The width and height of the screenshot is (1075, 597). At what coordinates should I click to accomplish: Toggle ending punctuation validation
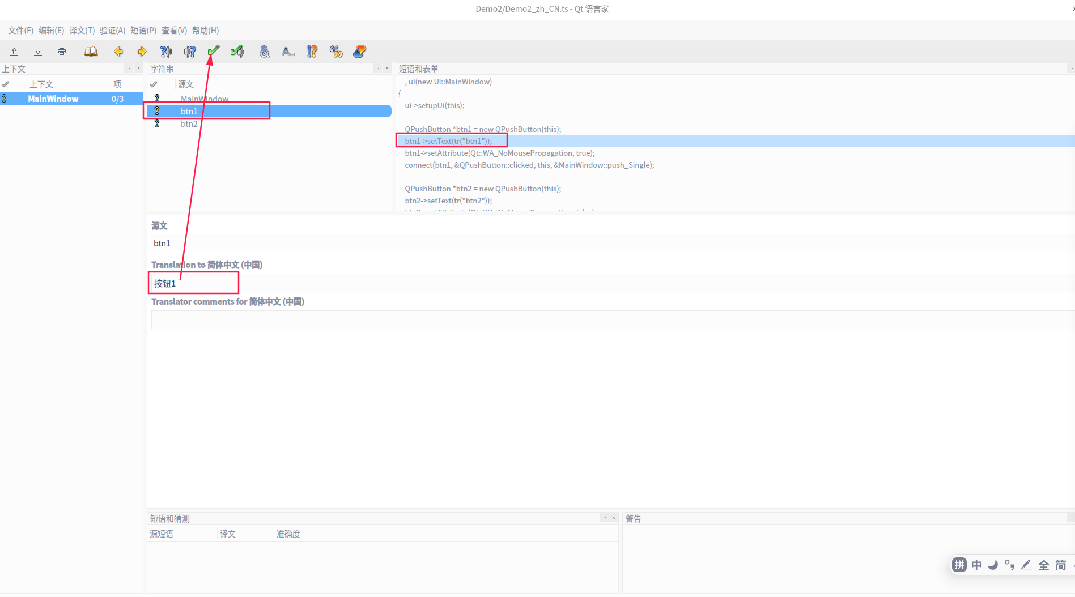pyautogui.click(x=288, y=51)
